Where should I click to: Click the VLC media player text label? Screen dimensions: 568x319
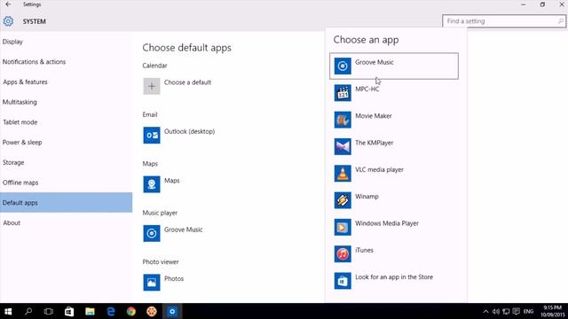[x=379, y=169]
